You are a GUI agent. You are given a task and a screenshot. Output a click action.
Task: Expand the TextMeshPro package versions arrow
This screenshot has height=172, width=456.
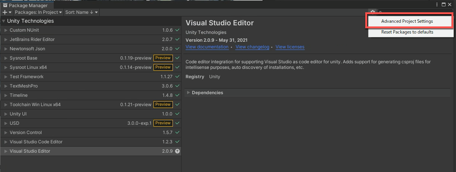[6, 86]
